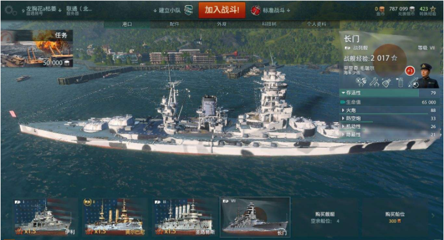Switch to the 科技树 tab

click(x=269, y=24)
